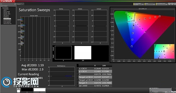
Task: Click the left arrow icon in sidebar header
Action: tap(1, 4)
